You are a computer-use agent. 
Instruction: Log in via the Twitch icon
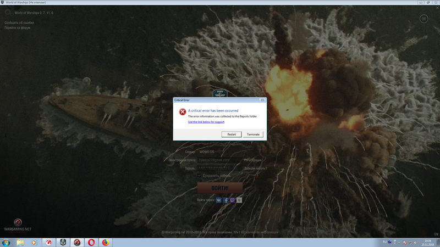(232, 200)
